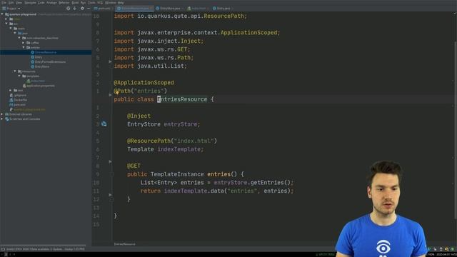This screenshot has height=257, width=457.
Task: Click getEntries() method call in code
Action: [x=271, y=183]
